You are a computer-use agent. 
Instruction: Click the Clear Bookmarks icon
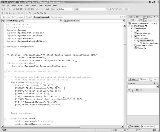tap(45, 13)
